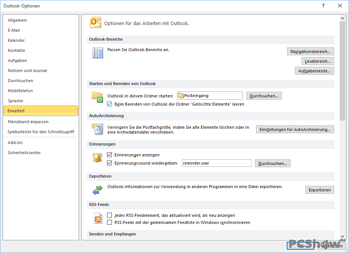Screen dimensions: 349x253
Task: Open the Durchsuchen options category
Action: [x=41, y=81]
